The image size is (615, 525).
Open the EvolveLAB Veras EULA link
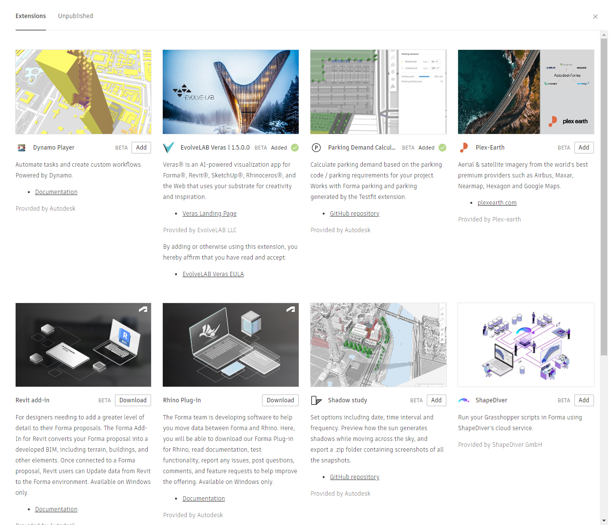(213, 274)
